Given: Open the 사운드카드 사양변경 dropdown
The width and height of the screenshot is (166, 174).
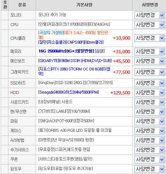Looking at the screenshot, I should (149, 102).
